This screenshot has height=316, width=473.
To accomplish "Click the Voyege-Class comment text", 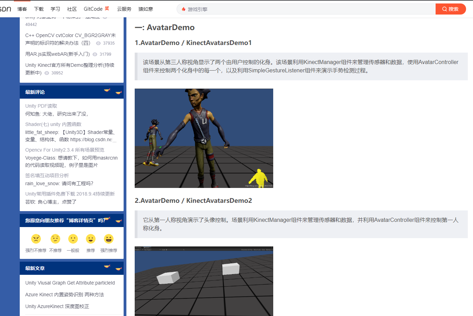I will pos(71,162).
